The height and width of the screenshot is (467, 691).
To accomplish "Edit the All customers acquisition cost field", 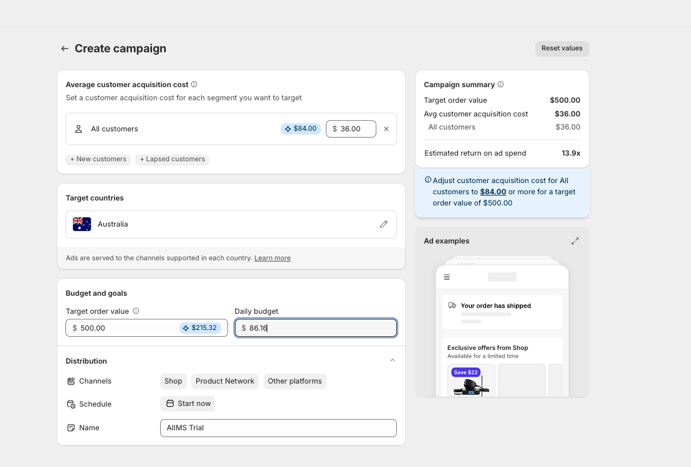I will click(x=351, y=129).
